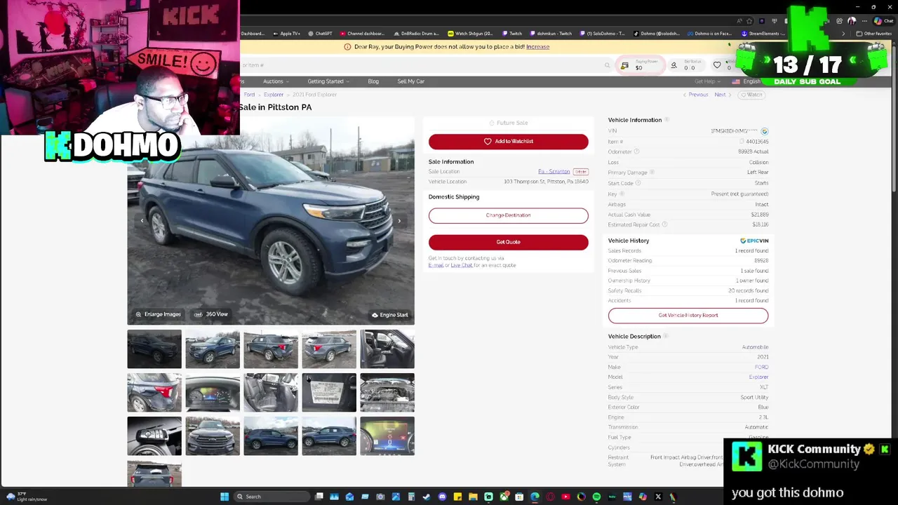Click the alert icon in the buying power banner

[347, 47]
